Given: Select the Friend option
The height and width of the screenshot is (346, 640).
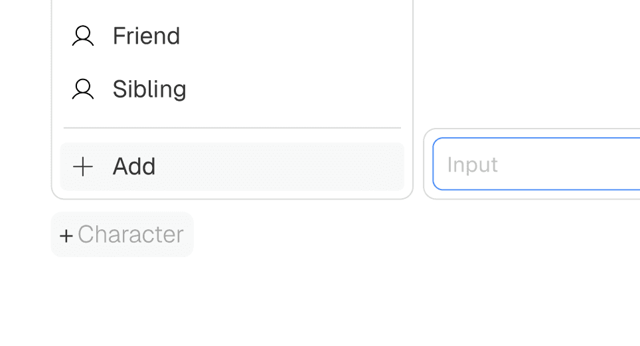Looking at the screenshot, I should (232, 36).
